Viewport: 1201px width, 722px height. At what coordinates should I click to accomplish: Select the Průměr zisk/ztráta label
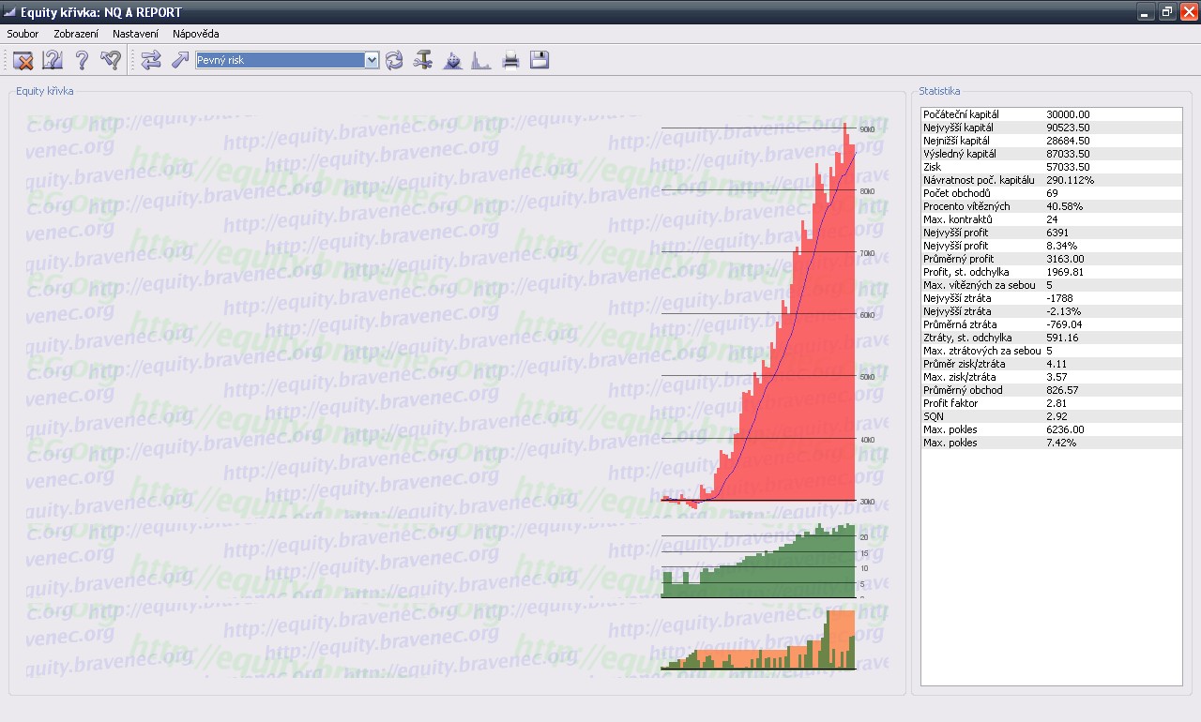(962, 364)
